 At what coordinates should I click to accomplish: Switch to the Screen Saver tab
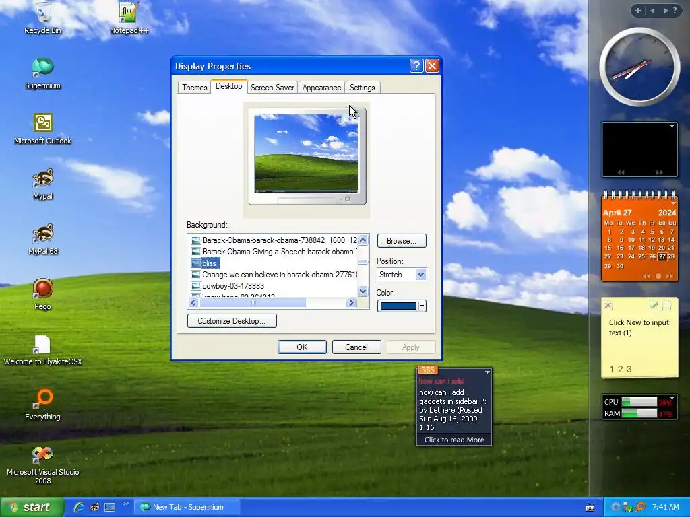pyautogui.click(x=272, y=87)
